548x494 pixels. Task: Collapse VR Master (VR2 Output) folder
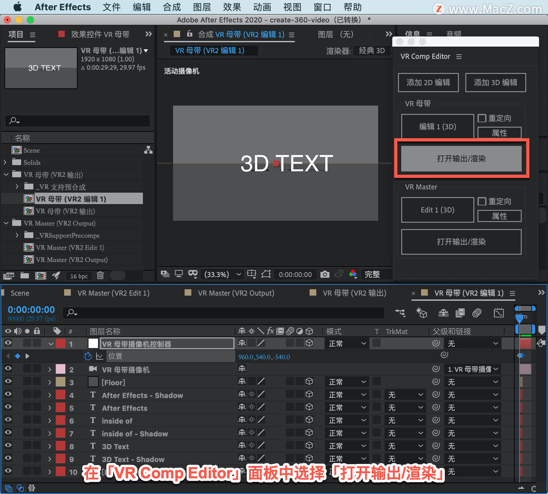click(x=6, y=223)
